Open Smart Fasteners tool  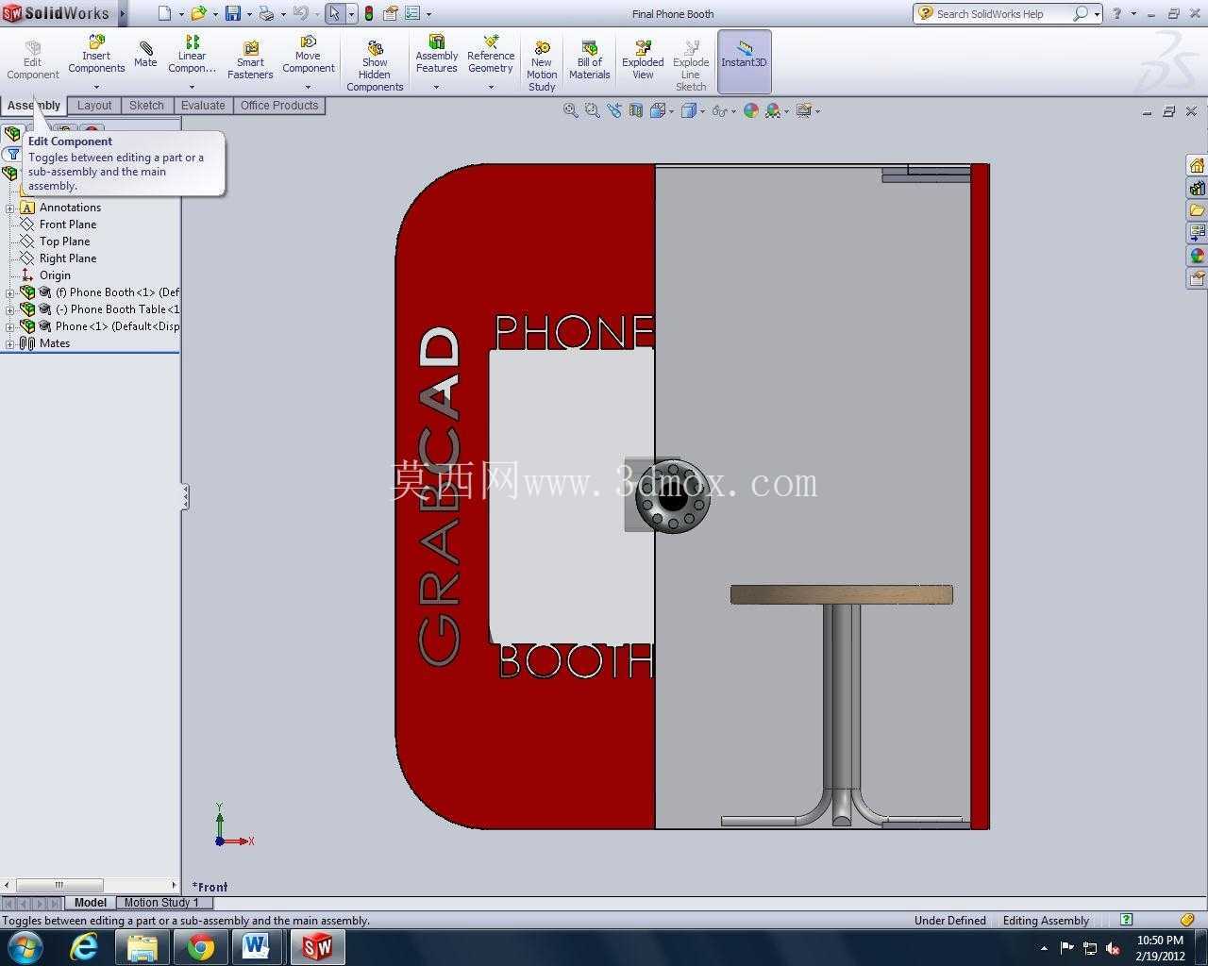(x=250, y=61)
